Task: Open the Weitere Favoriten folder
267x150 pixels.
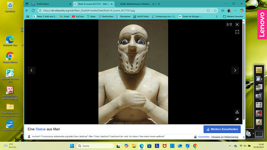Action: point(233,16)
